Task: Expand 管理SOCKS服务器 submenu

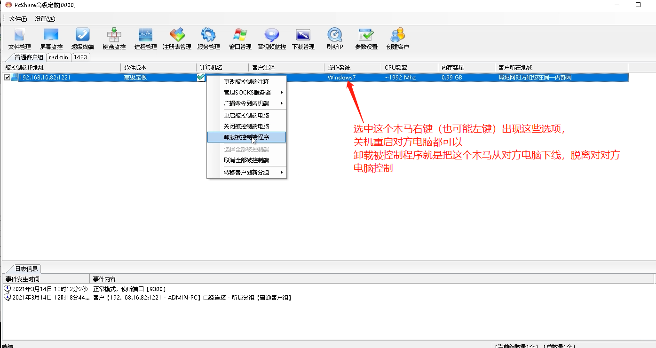Action: (x=246, y=92)
